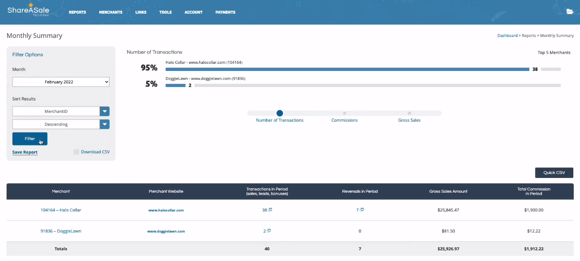The image size is (580, 261).
Task: Click the Dashboard breadcrumb link
Action: (x=507, y=36)
